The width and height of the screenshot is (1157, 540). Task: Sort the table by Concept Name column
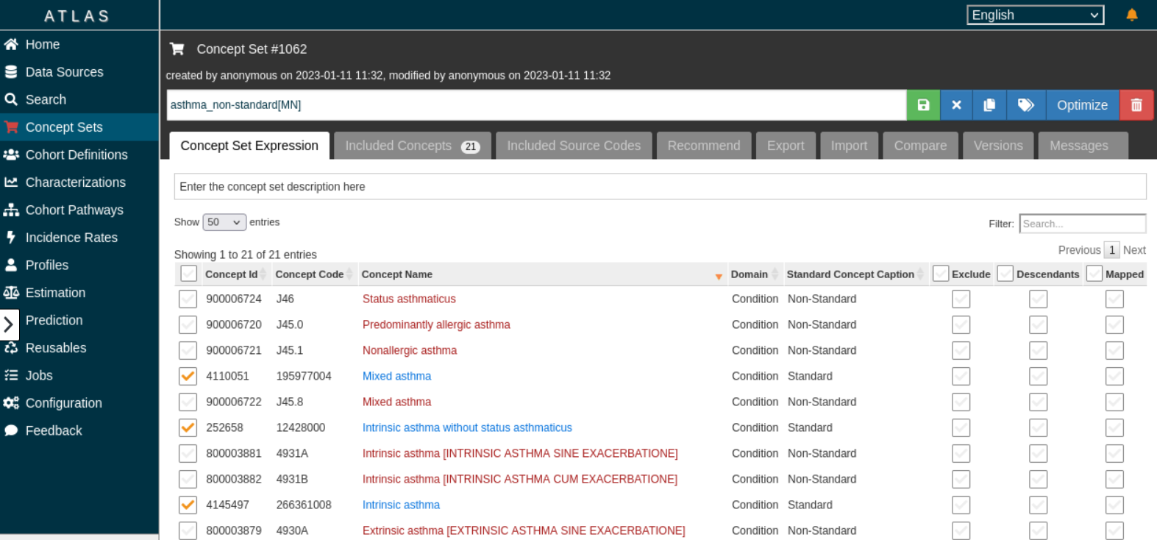pyautogui.click(x=397, y=274)
